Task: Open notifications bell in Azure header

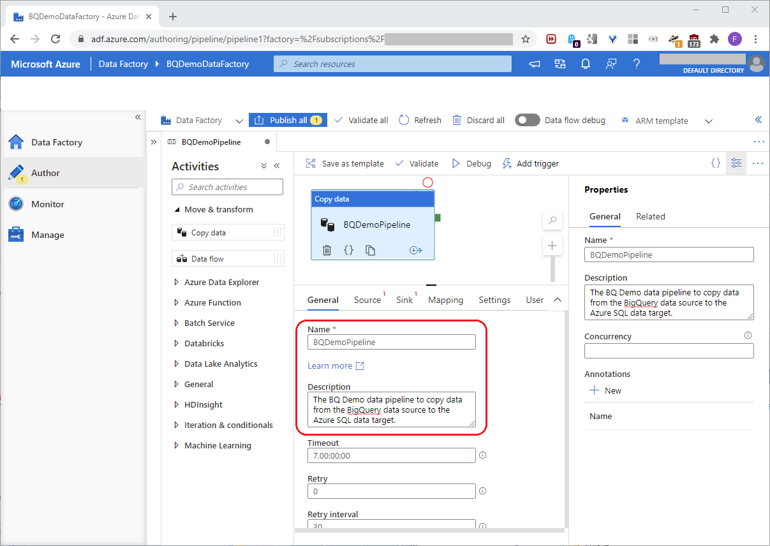Action: [585, 64]
